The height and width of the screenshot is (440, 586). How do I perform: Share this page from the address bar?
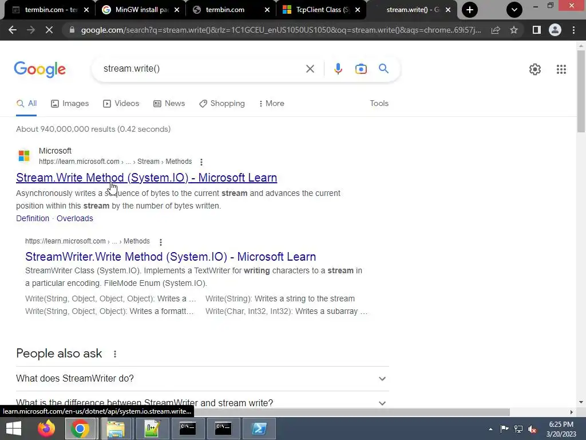(496, 30)
